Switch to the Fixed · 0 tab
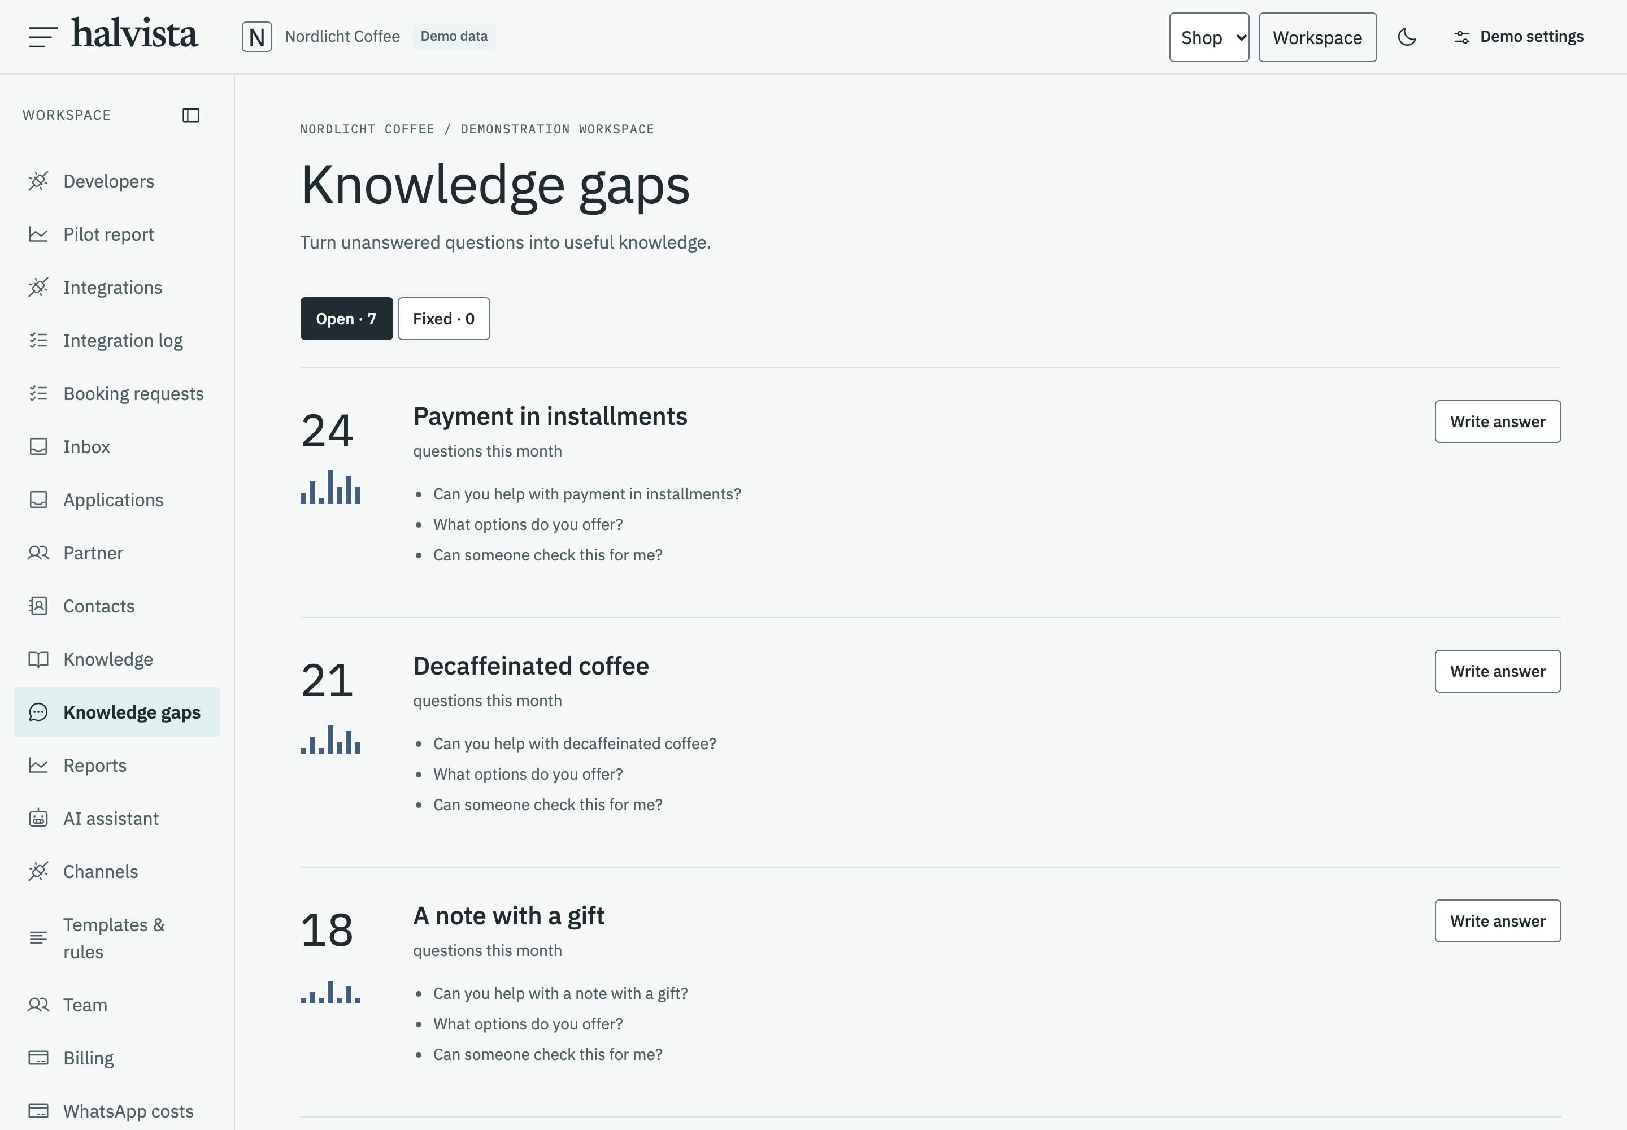Screen dimensions: 1627x1130 click(444, 319)
